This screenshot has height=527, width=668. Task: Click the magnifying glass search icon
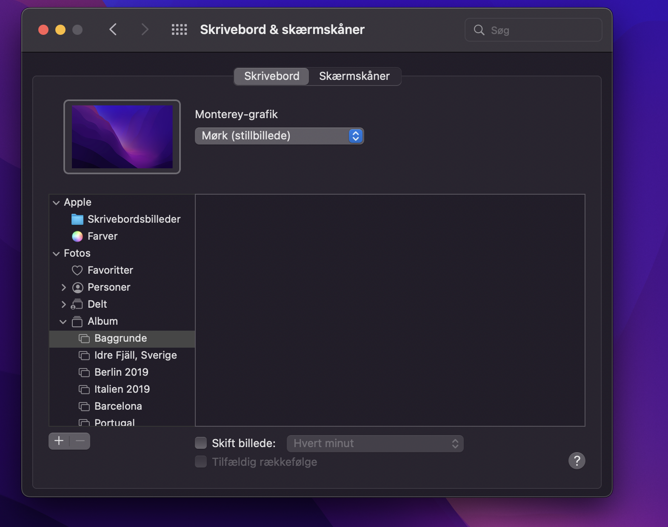coord(479,30)
